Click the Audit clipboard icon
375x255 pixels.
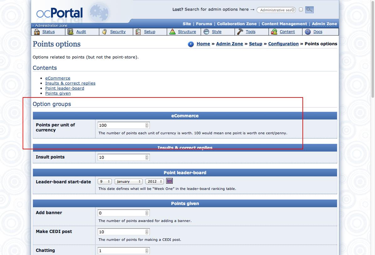point(71,32)
